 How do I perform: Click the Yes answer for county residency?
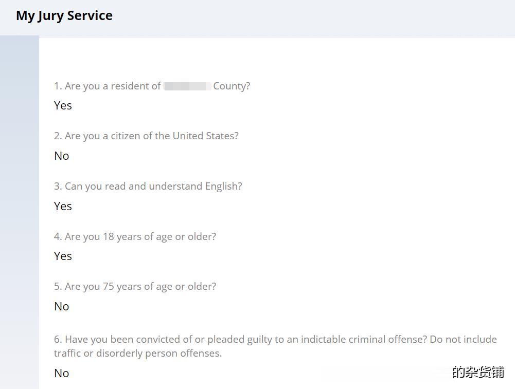(63, 106)
